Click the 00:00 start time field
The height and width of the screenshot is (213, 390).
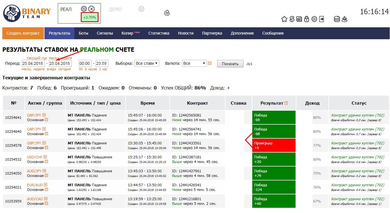tap(85, 63)
